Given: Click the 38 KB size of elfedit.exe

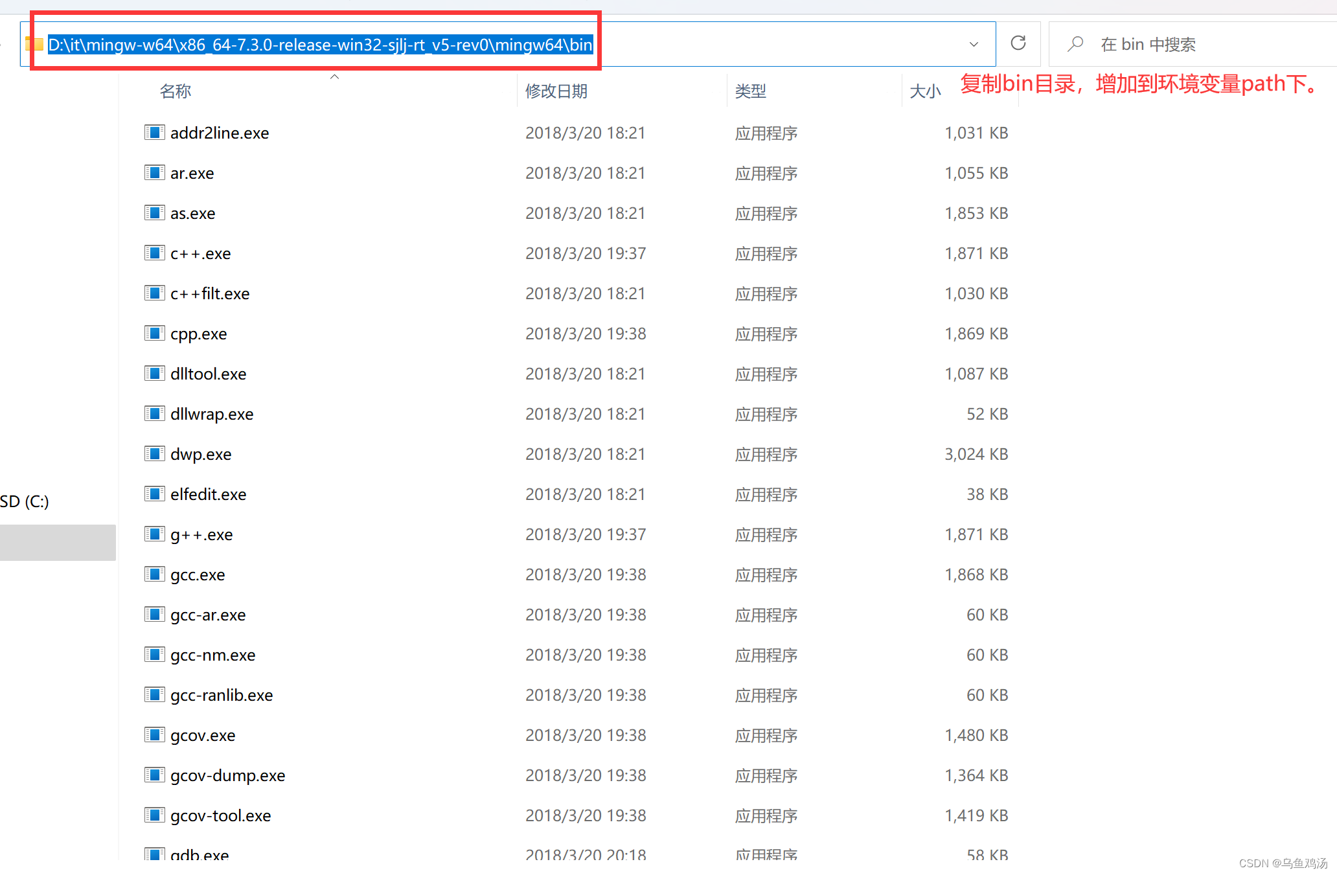Looking at the screenshot, I should [x=987, y=494].
